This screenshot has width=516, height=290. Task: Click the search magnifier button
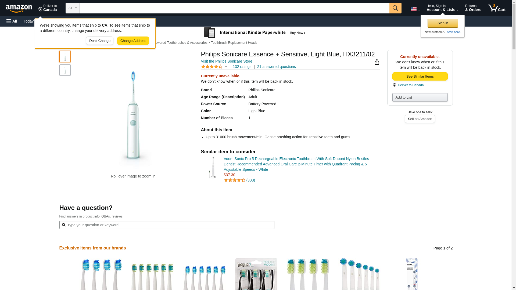point(395,8)
